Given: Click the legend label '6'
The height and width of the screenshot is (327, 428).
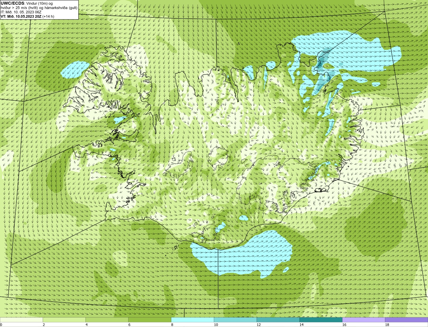Looking at the screenshot, I should [129, 325].
